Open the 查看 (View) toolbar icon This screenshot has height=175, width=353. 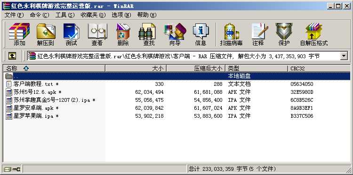97,34
